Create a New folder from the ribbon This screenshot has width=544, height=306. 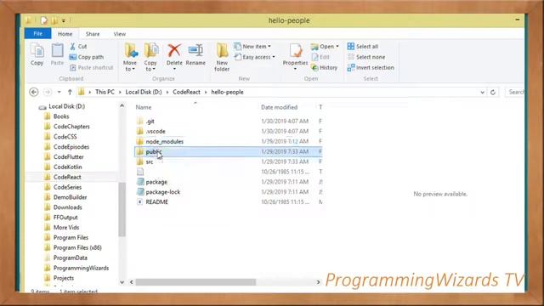(222, 57)
